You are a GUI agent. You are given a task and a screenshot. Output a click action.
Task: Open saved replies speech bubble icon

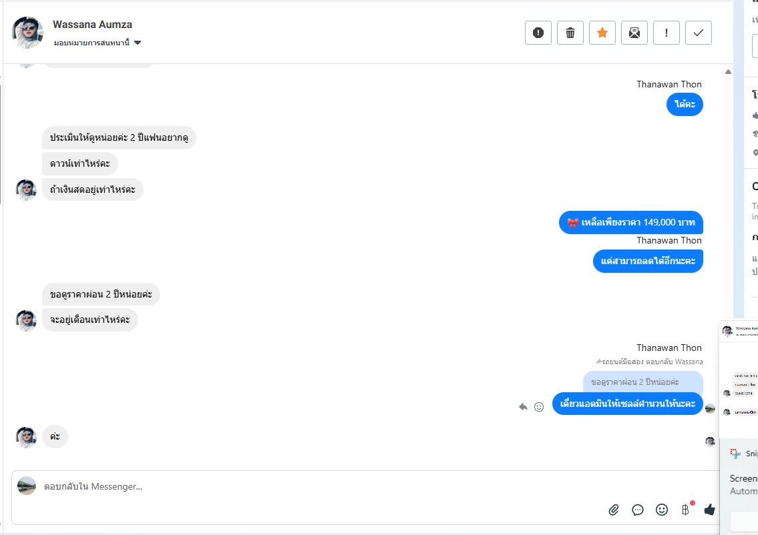tap(638, 510)
